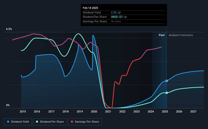This screenshot has height=129, width=208.
Task: Click the Analysts Forecasts label
Action: pos(181,35)
